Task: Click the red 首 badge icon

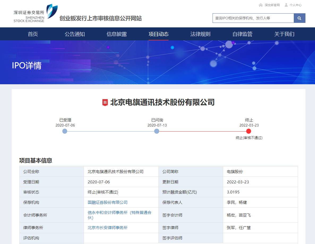Action: pos(105,102)
